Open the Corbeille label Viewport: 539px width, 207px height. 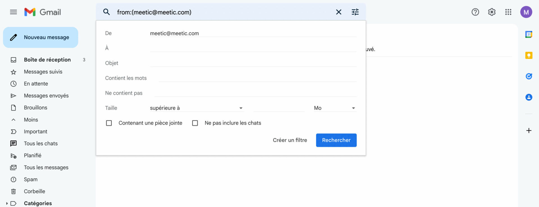(35, 191)
